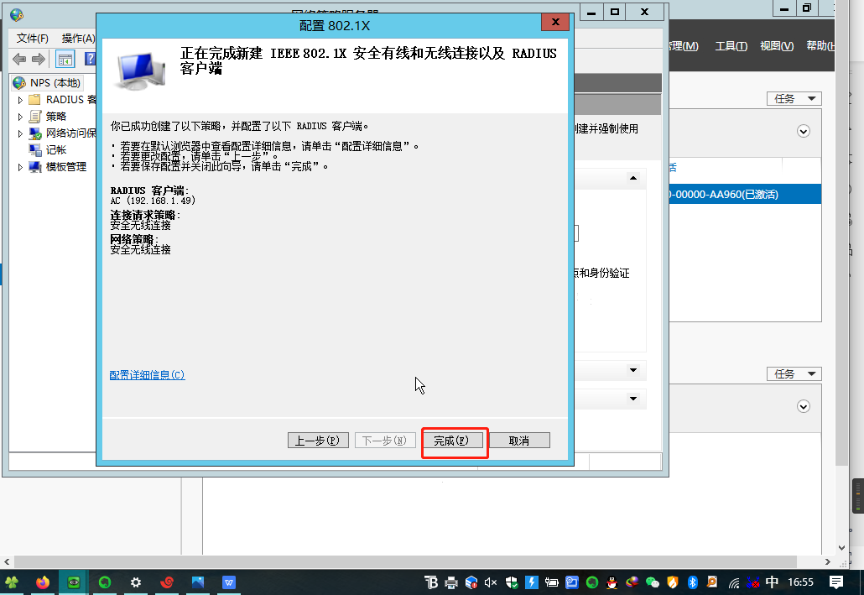Open the upper 任务 dropdown in Server Manager
The width and height of the screenshot is (864, 595).
[794, 99]
